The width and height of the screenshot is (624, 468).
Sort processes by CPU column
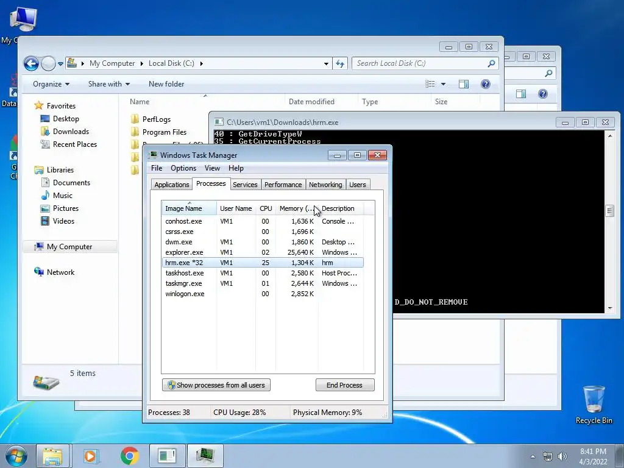266,208
